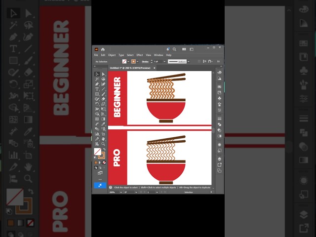Swap fill and stroke arrow
Image resolution: width=316 pixels, height=237 pixels.
104,149
